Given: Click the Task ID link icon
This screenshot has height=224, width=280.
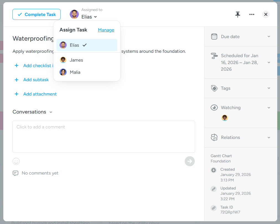Looking at the screenshot, I should (x=214, y=208).
